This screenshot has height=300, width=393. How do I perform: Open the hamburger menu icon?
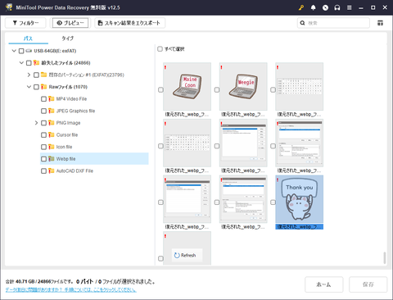point(349,7)
